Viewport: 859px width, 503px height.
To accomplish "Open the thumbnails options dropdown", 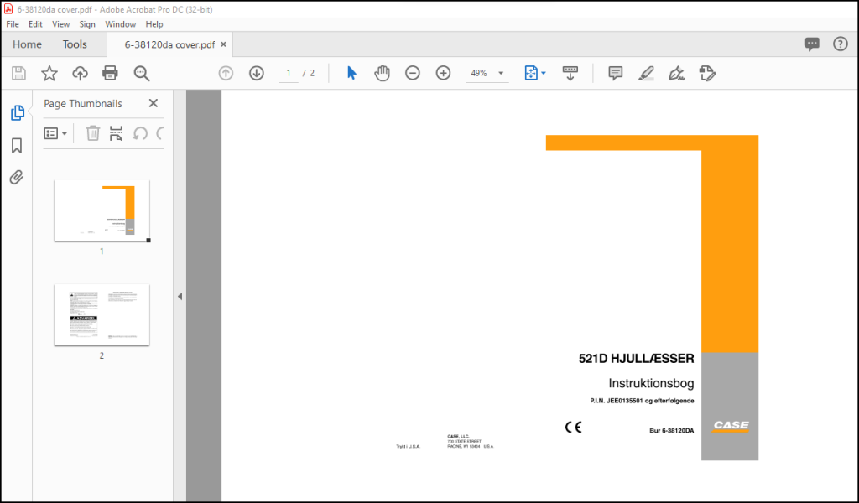I will click(x=55, y=133).
